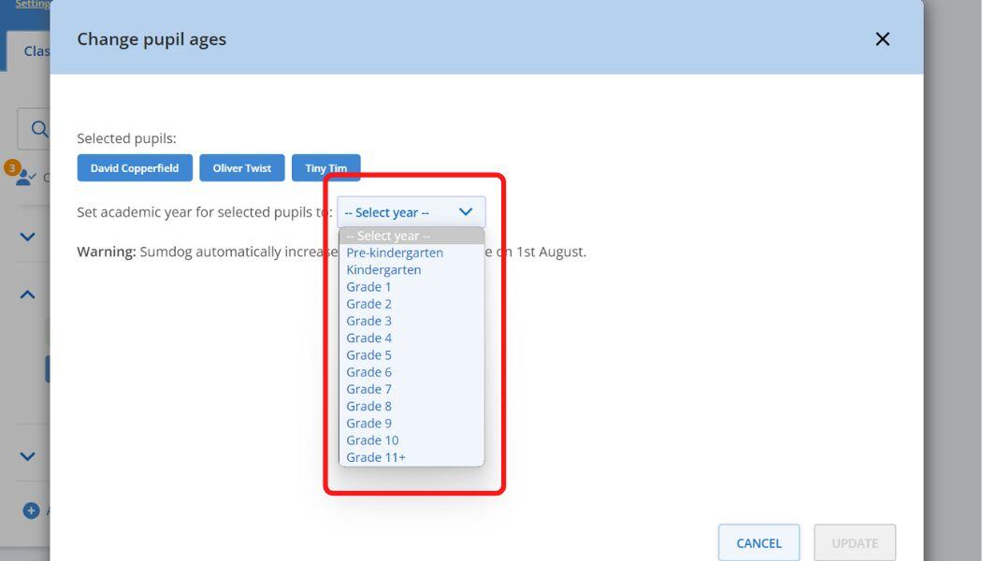Collapse the section with the up chevron
The width and height of the screenshot is (982, 561).
pos(28,295)
